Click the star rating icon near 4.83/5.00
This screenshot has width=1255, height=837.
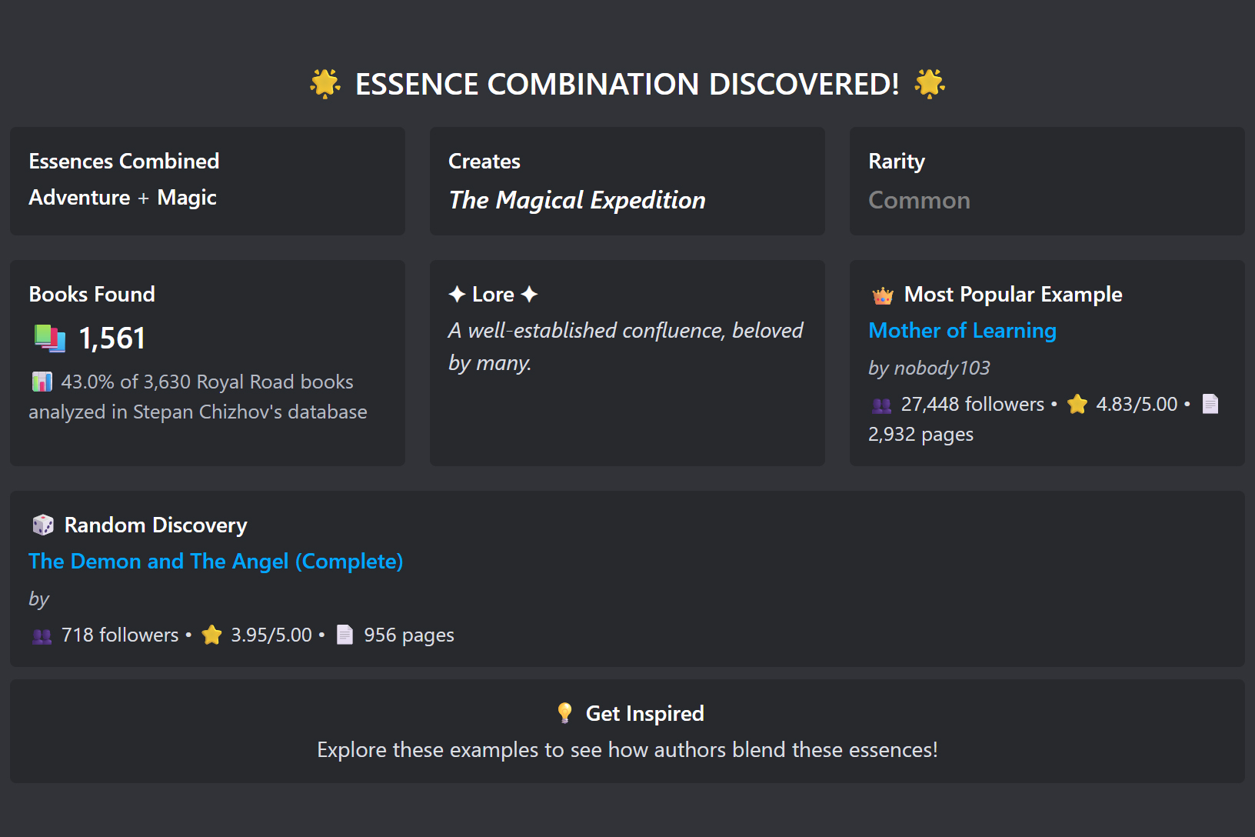click(1077, 405)
